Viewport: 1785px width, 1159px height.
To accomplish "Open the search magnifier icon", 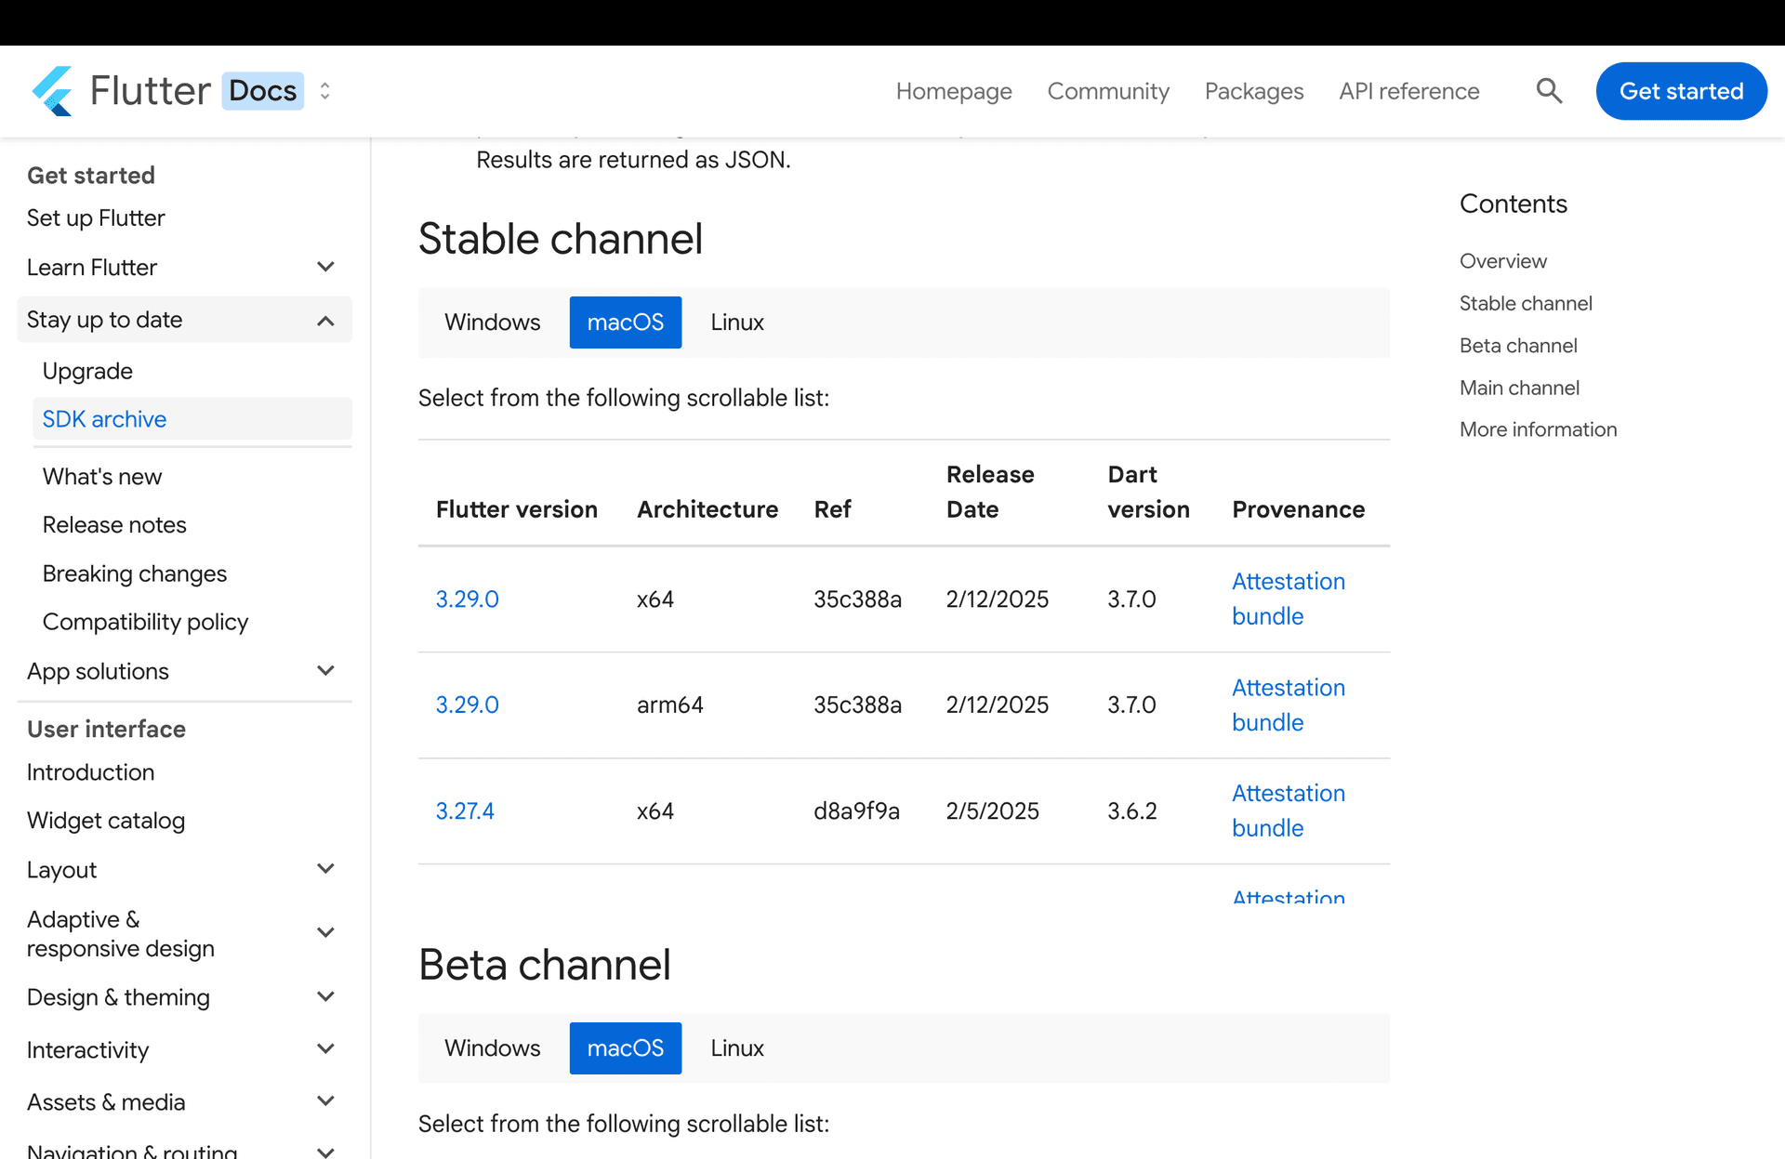I will 1548,91.
